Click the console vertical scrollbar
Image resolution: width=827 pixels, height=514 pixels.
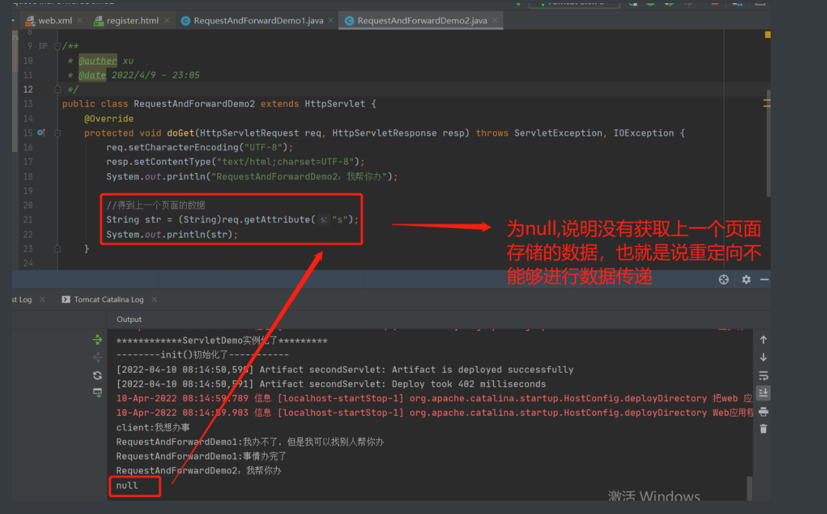click(x=750, y=488)
